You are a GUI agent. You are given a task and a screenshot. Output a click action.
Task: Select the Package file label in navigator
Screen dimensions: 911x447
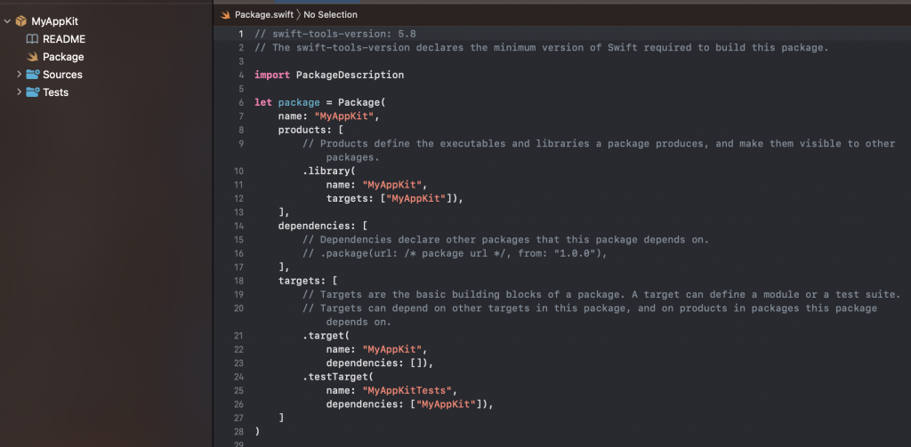63,57
